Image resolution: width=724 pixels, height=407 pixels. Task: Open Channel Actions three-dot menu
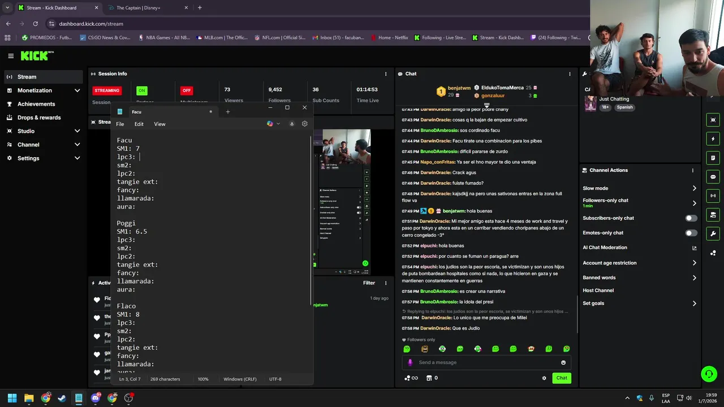coord(692,170)
